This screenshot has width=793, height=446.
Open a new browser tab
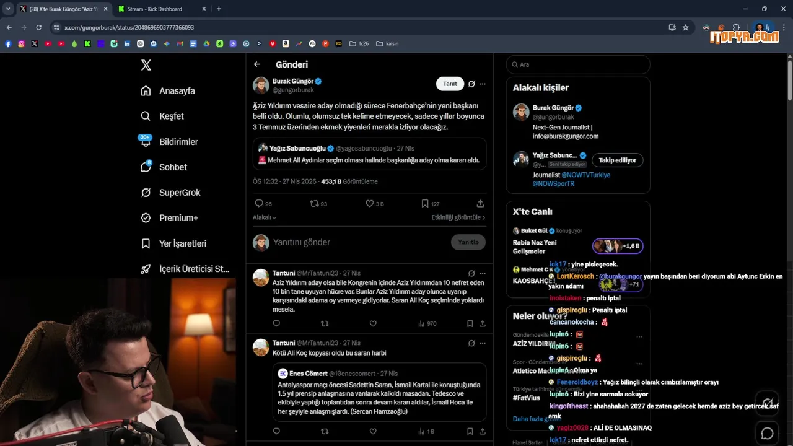pos(219,9)
